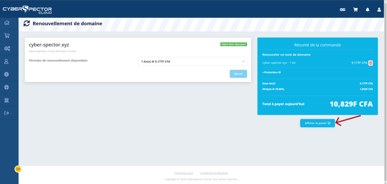This screenshot has width=387, height=184.
Task: Expand sidebar with yellow round toggle button
Action: [x=18, y=169]
